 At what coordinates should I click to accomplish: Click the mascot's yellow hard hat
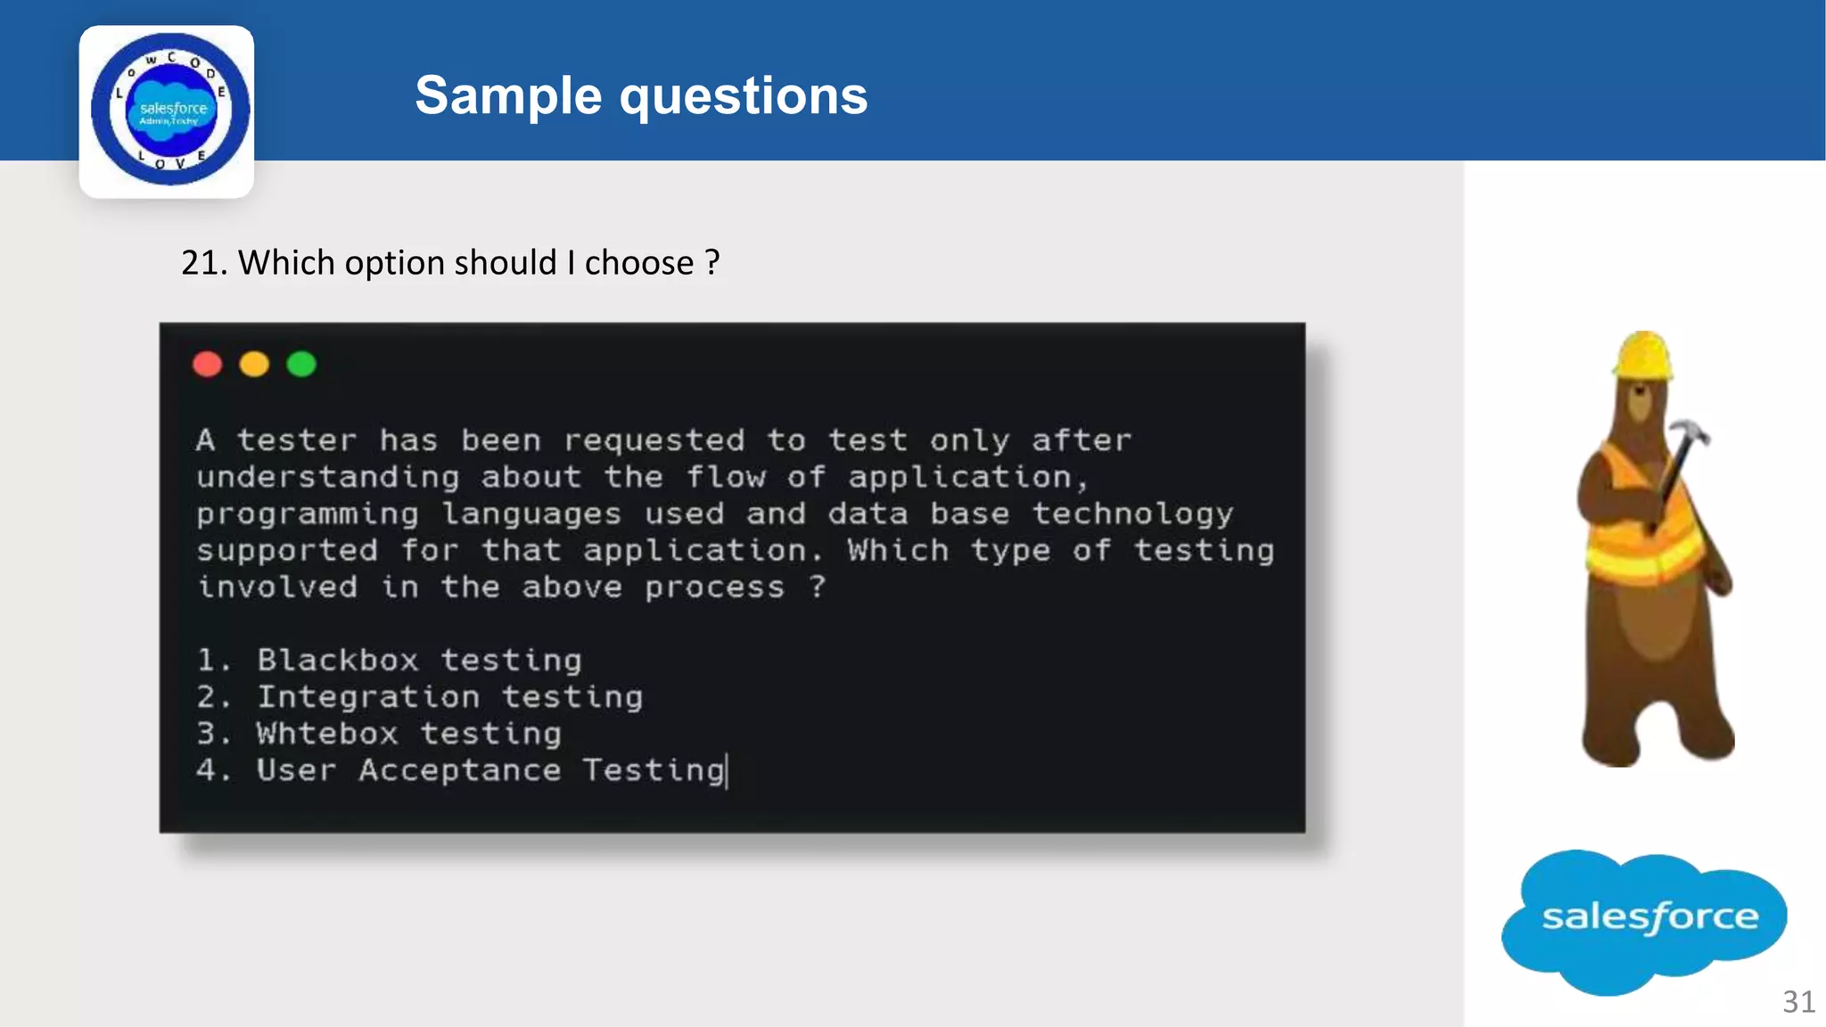(x=1643, y=356)
